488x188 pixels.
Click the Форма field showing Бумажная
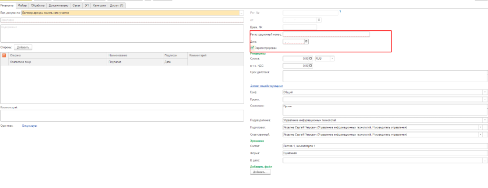pyautogui.click(x=385, y=153)
